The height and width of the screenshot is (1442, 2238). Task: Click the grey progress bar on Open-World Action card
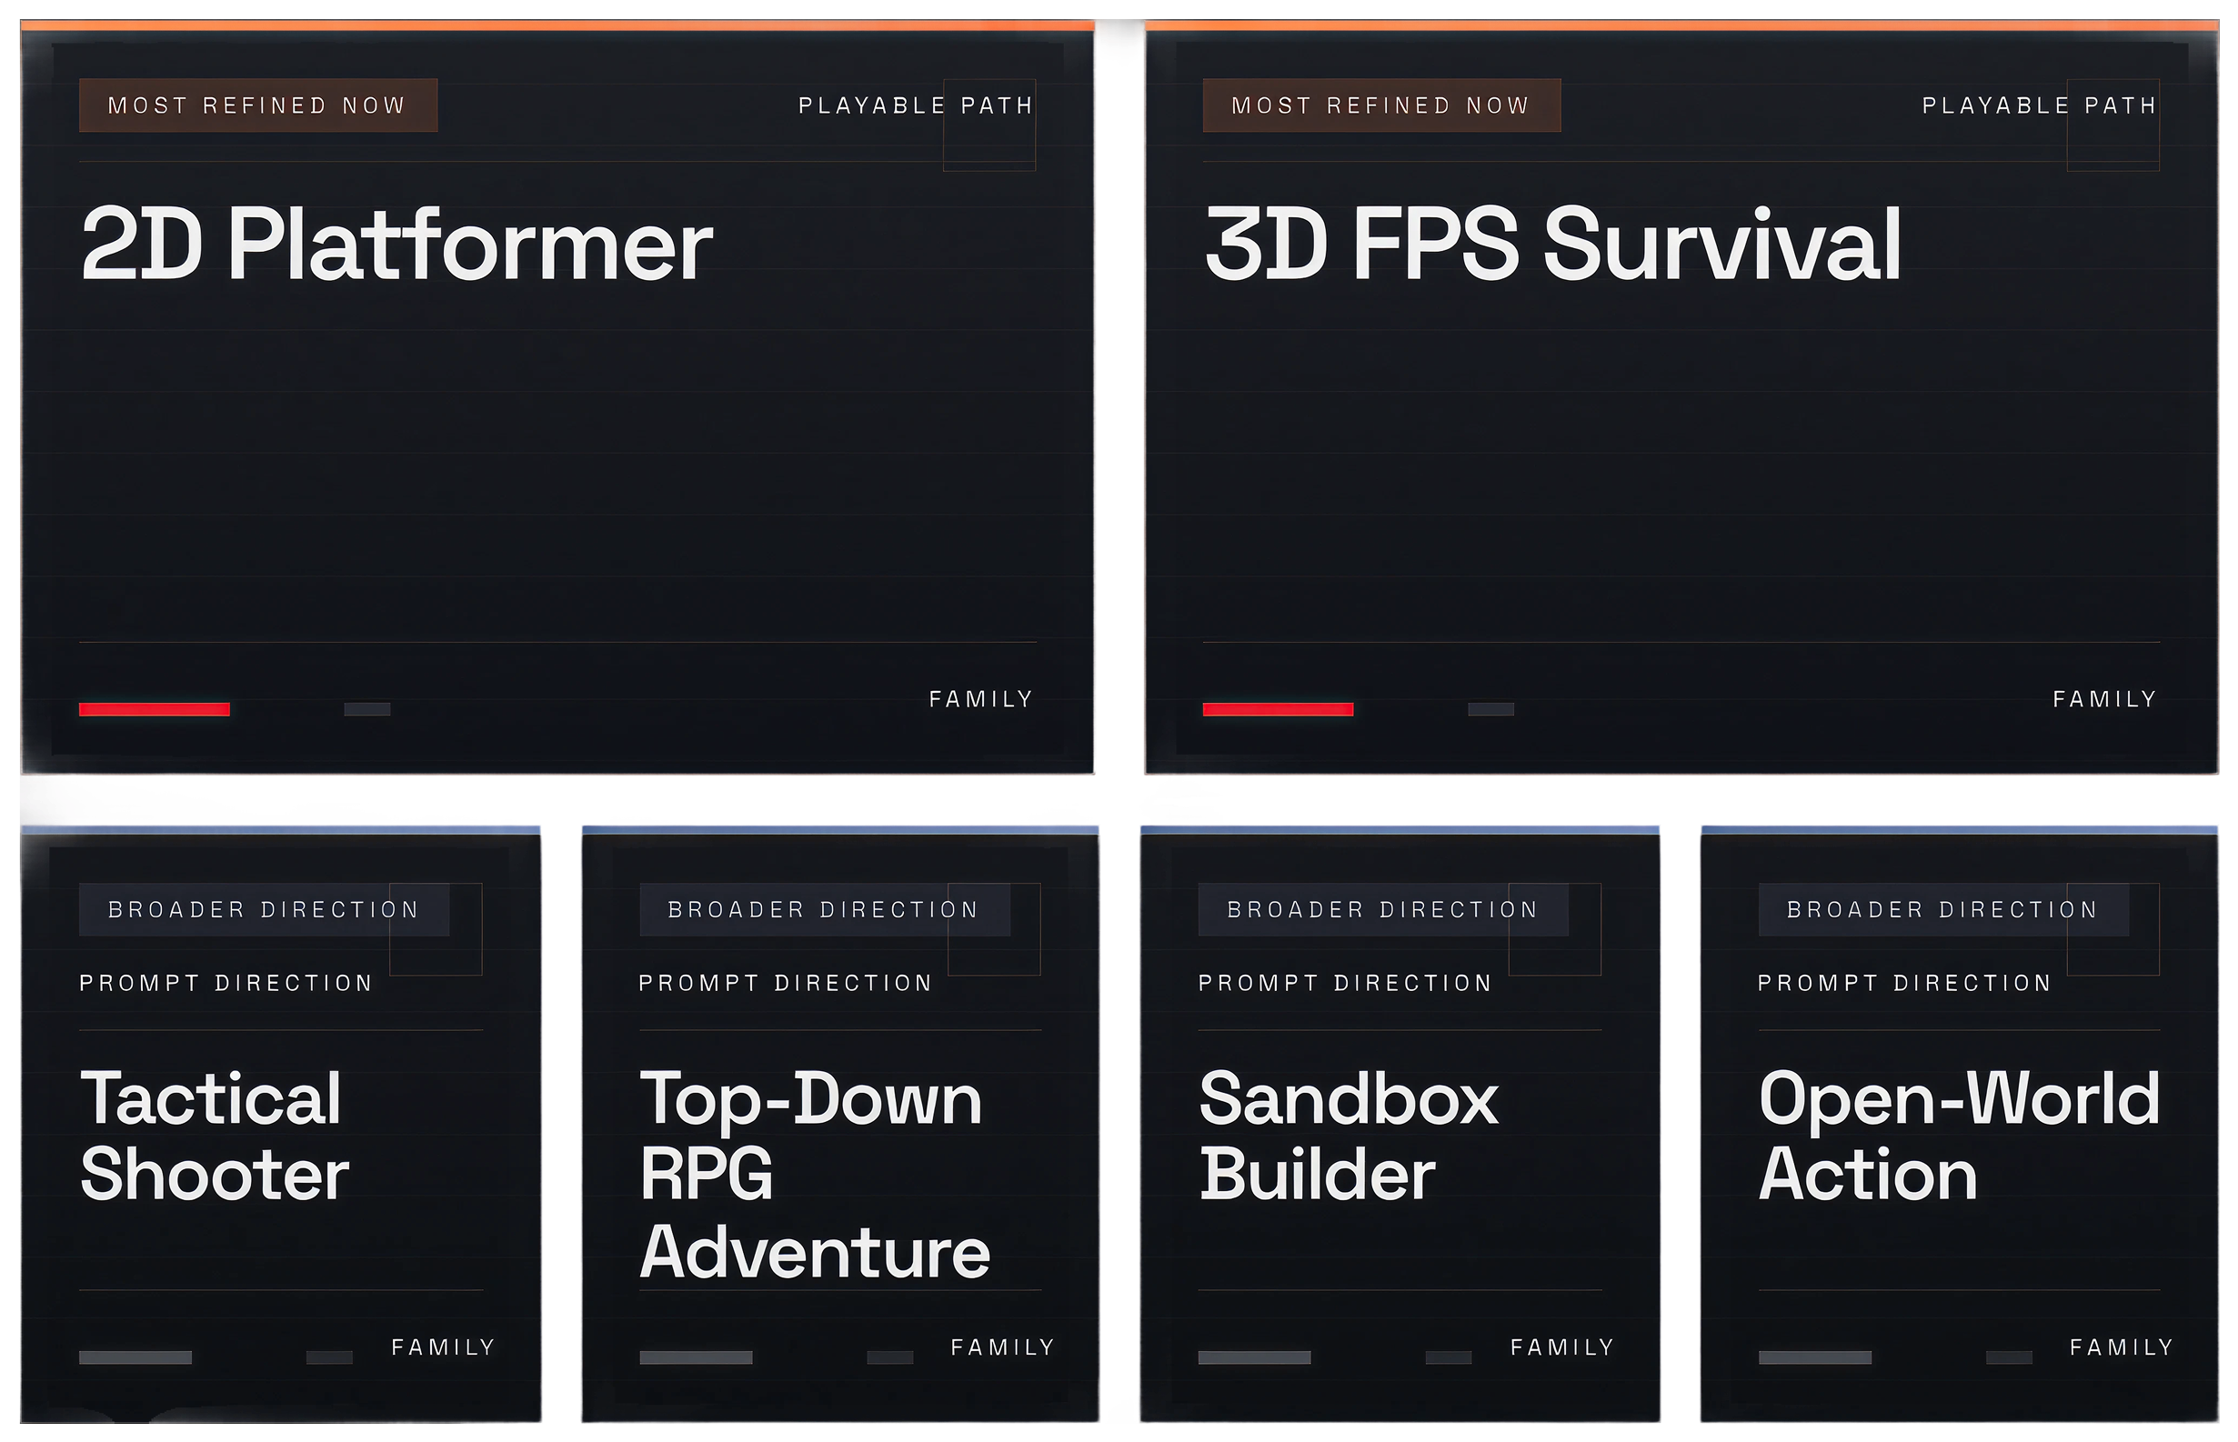[x=1814, y=1357]
